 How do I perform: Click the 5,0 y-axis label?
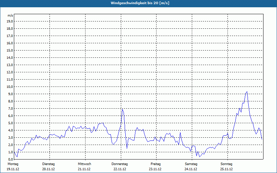(11, 123)
